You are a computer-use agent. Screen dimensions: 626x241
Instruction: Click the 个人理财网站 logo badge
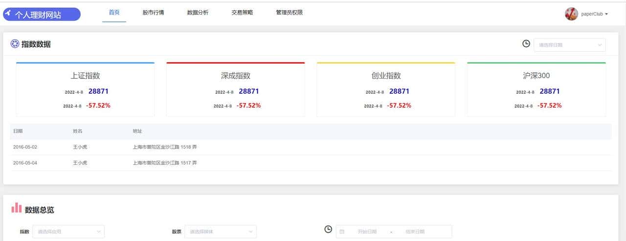click(41, 14)
